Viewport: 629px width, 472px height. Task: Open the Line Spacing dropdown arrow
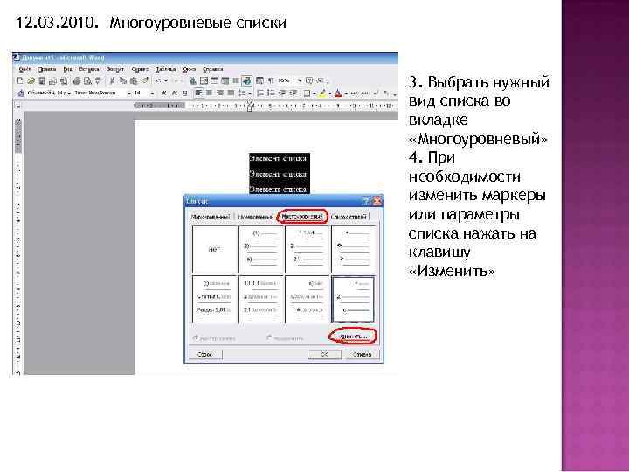[x=250, y=94]
